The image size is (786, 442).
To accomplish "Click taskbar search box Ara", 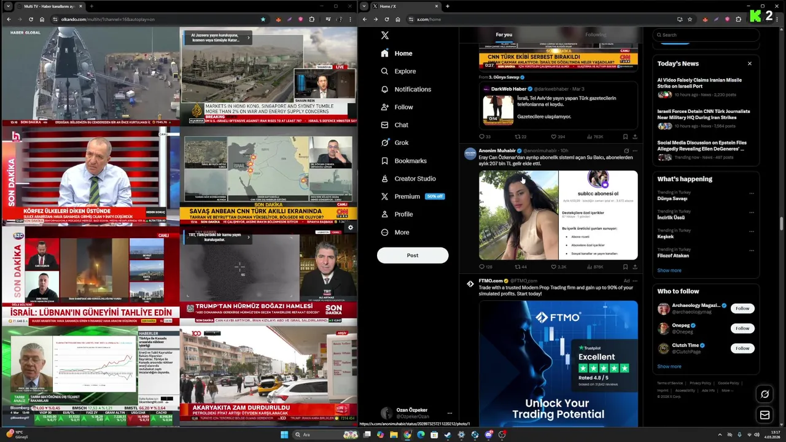I will pyautogui.click(x=325, y=435).
